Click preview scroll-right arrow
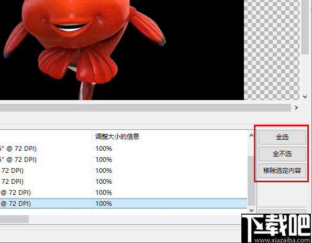Viewport: 312px width, 243px height. tap(296, 108)
